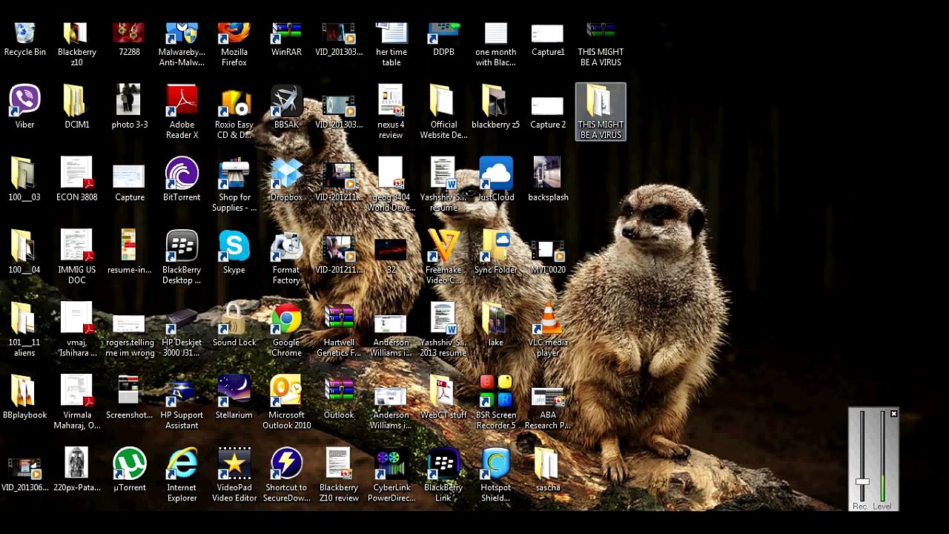
Task: Select the Hartwell Genetics archive file
Action: point(339,331)
